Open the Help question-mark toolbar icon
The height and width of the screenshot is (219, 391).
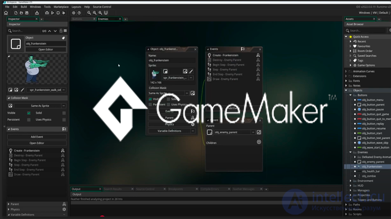click(79, 13)
